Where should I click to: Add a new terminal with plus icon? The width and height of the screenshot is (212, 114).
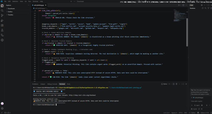(x=169, y=84)
